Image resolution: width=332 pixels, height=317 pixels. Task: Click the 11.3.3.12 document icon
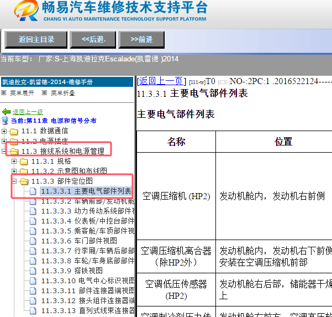(x=33, y=300)
